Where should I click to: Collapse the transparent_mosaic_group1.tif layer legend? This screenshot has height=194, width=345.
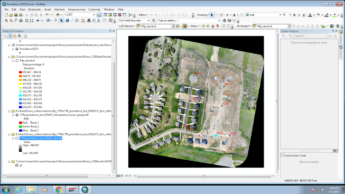click(x=13, y=115)
